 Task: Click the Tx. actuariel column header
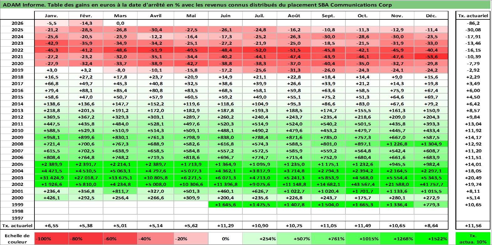click(473, 16)
